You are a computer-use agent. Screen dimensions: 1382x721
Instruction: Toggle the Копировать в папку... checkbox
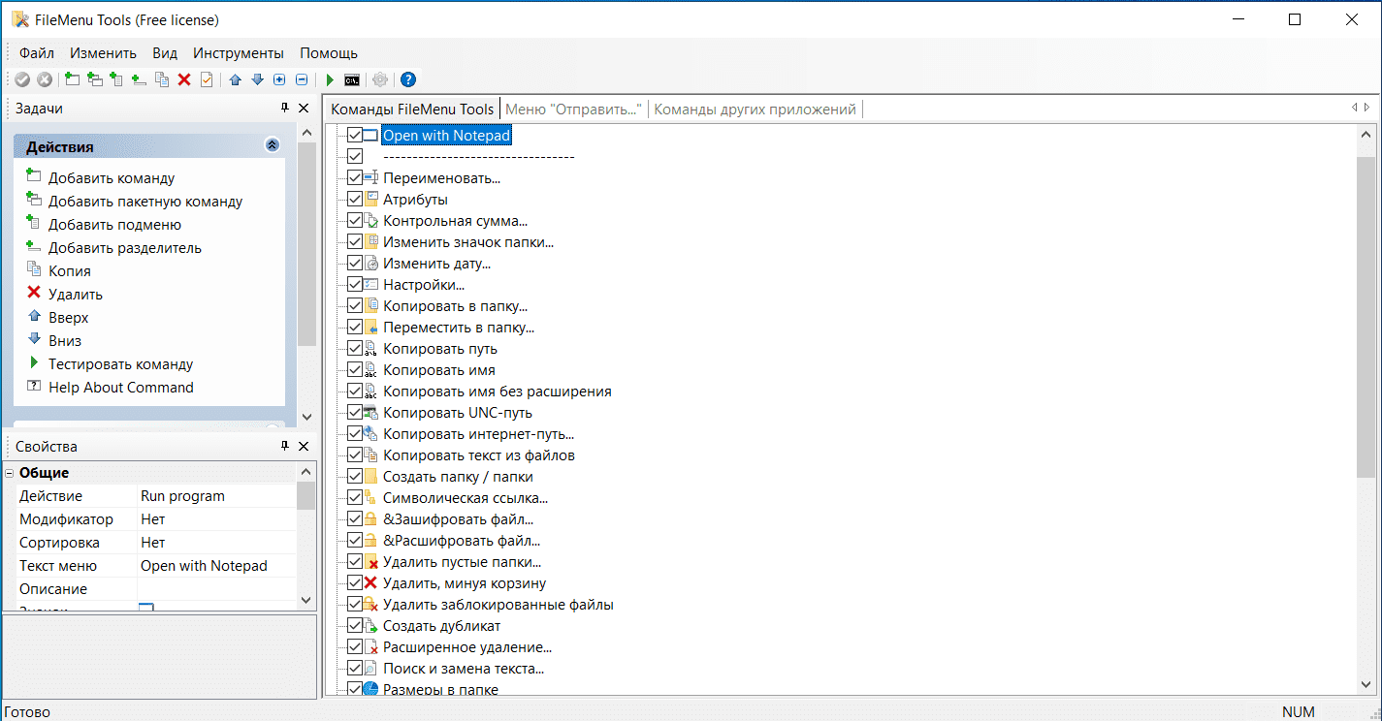tap(355, 306)
